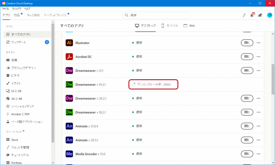
Task: Open the fonts icon in top bar
Action: 244,15
